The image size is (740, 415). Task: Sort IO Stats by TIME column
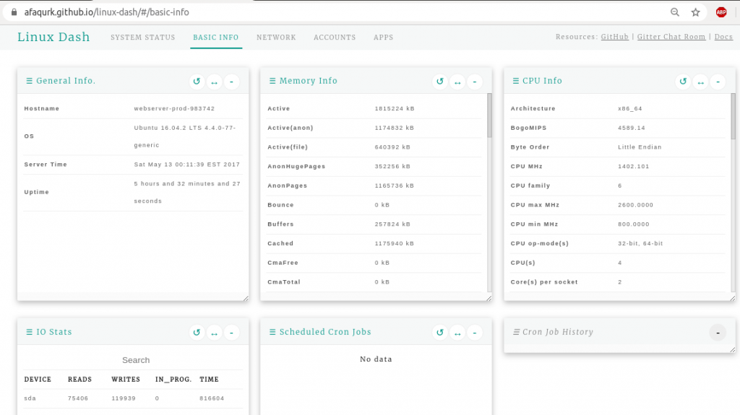point(209,379)
